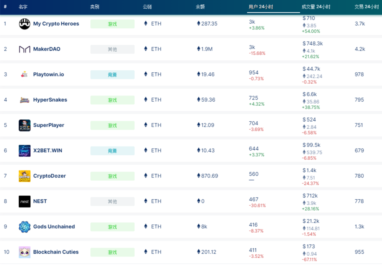Open the HyperSnakes logo icon
The image size is (382, 265).
coord(25,100)
